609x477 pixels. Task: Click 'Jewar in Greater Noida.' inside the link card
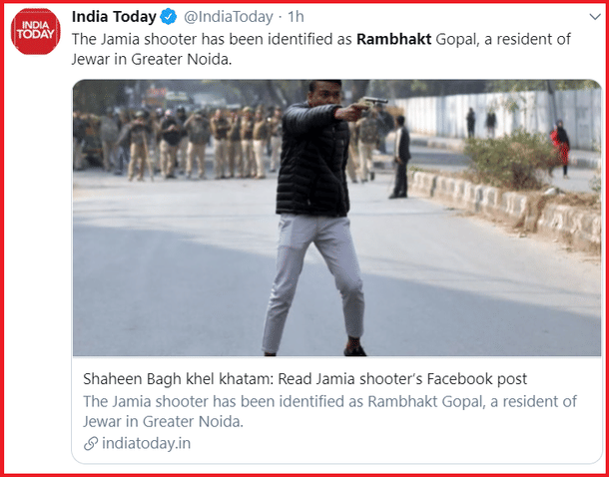point(163,422)
